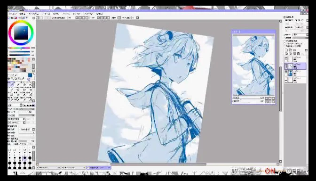Adjust the brush size slider
The width and height of the screenshot is (316, 181).
pyautogui.click(x=27, y=109)
